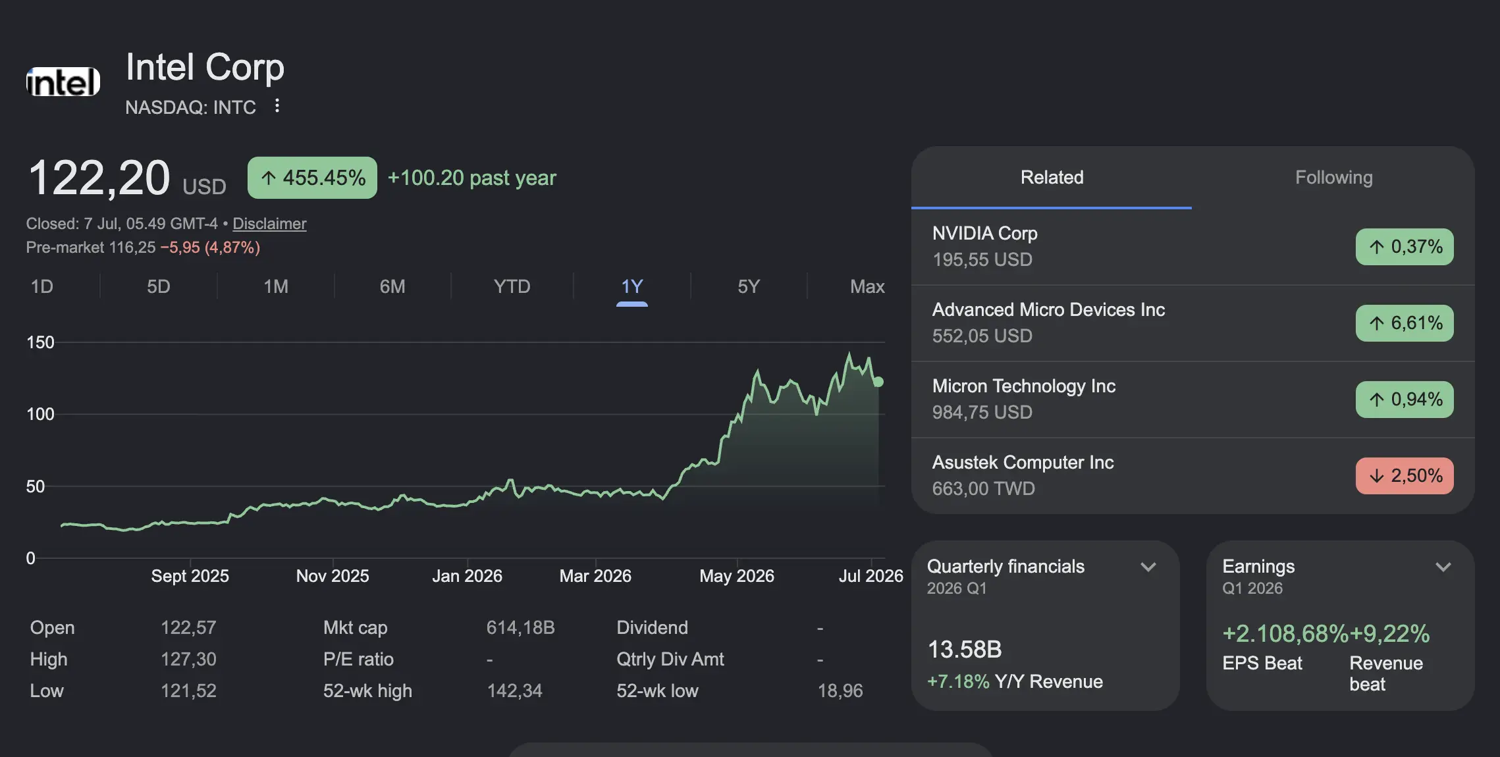
Task: Click the AMD 6,61% change badge
Action: tap(1405, 323)
